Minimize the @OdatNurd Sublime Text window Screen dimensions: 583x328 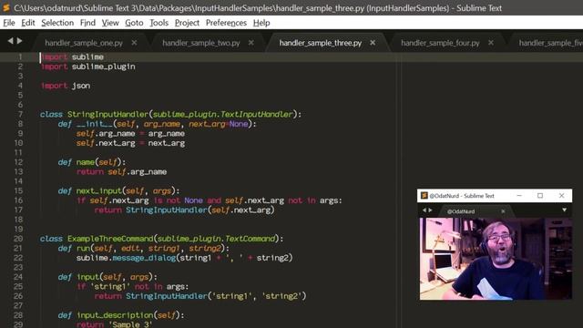pos(519,195)
